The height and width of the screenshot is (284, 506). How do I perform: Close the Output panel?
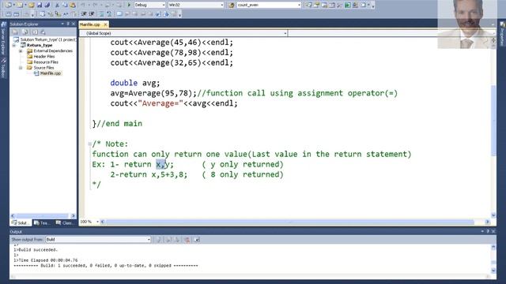(x=493, y=231)
